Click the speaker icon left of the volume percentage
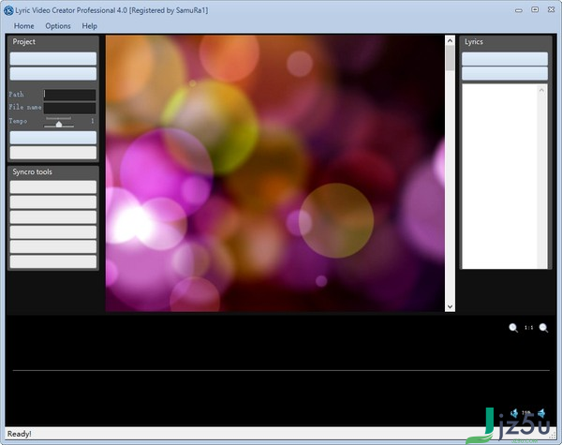Screen dimensions: 562x445 tap(514, 413)
